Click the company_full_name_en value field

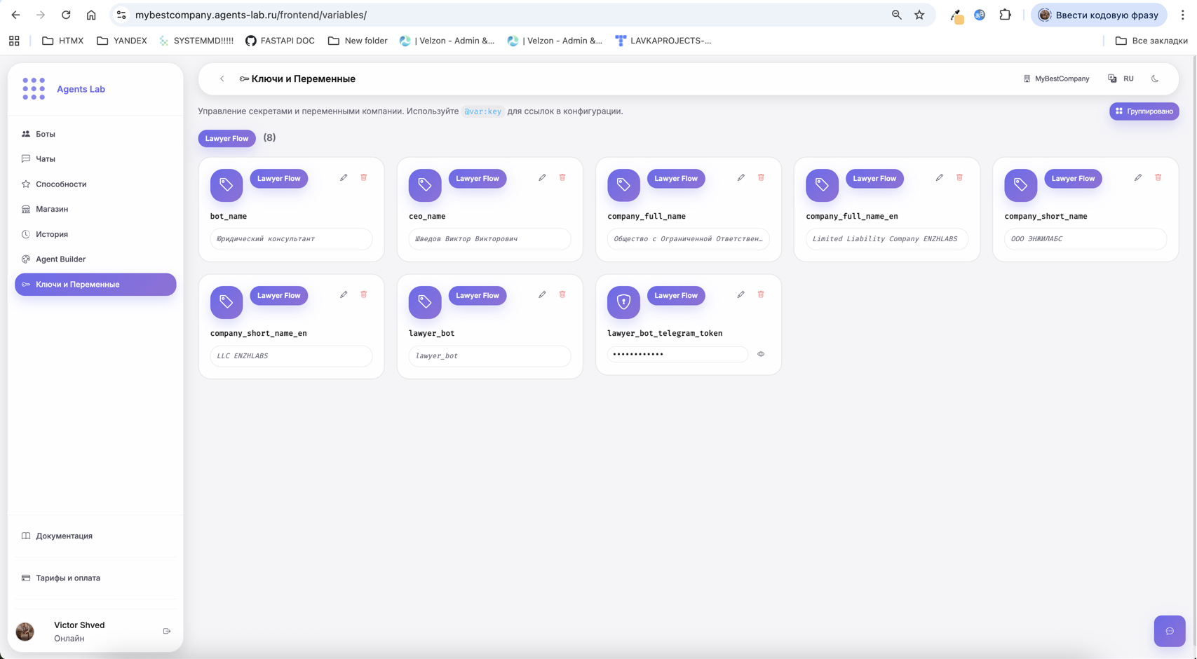coord(886,239)
